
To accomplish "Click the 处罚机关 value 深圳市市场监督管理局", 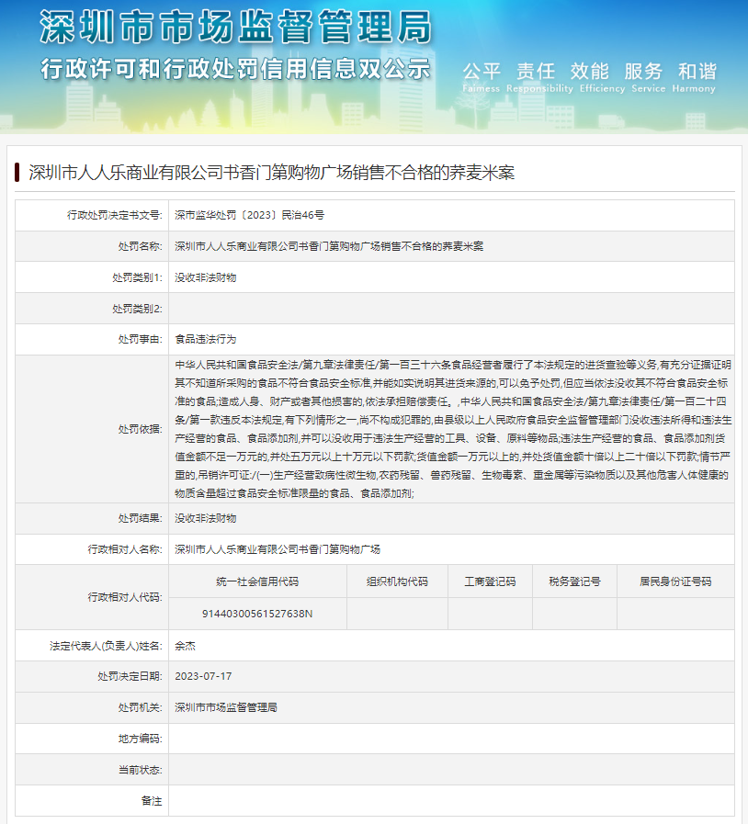I will click(x=226, y=707).
